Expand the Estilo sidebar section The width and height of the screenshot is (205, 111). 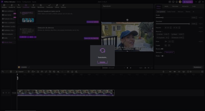click(x=8, y=38)
